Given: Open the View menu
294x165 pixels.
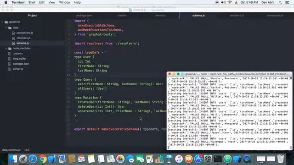Looking at the screenshot, I should [x=52, y=2].
